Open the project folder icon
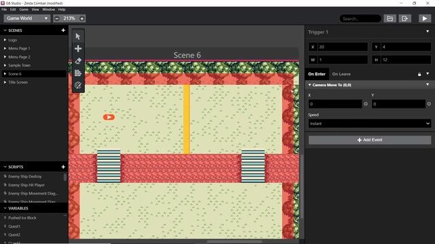Image resolution: width=435 pixels, height=244 pixels. coord(389,18)
